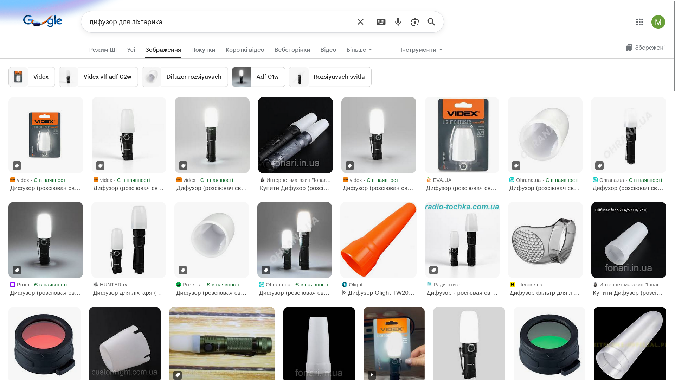This screenshot has height=380, width=675.
Task: Expand the Більше dropdown menu
Action: click(359, 50)
